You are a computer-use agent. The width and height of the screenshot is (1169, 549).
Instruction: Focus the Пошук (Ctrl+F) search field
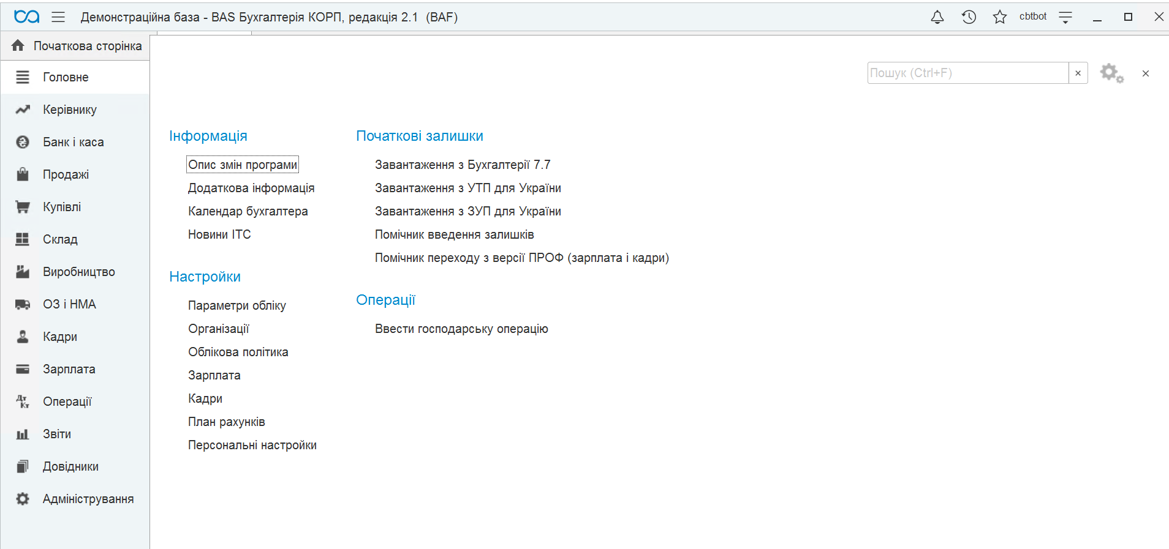968,73
